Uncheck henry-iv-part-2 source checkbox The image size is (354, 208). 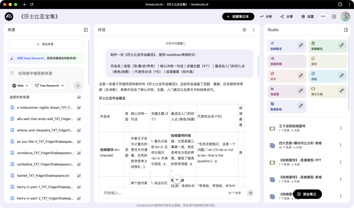[x=79, y=198]
